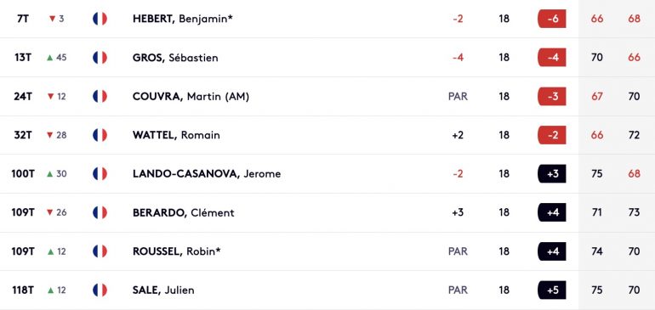
Task: Click the flag beside Berardo
Action: point(100,212)
